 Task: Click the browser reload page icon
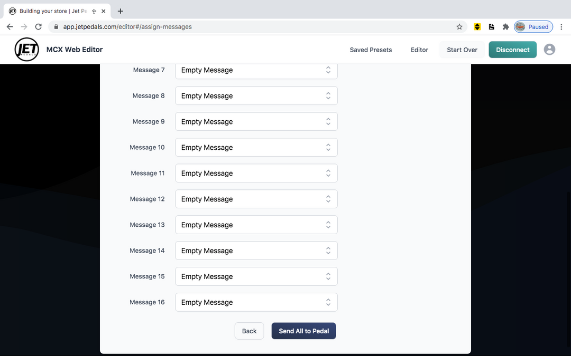point(38,27)
